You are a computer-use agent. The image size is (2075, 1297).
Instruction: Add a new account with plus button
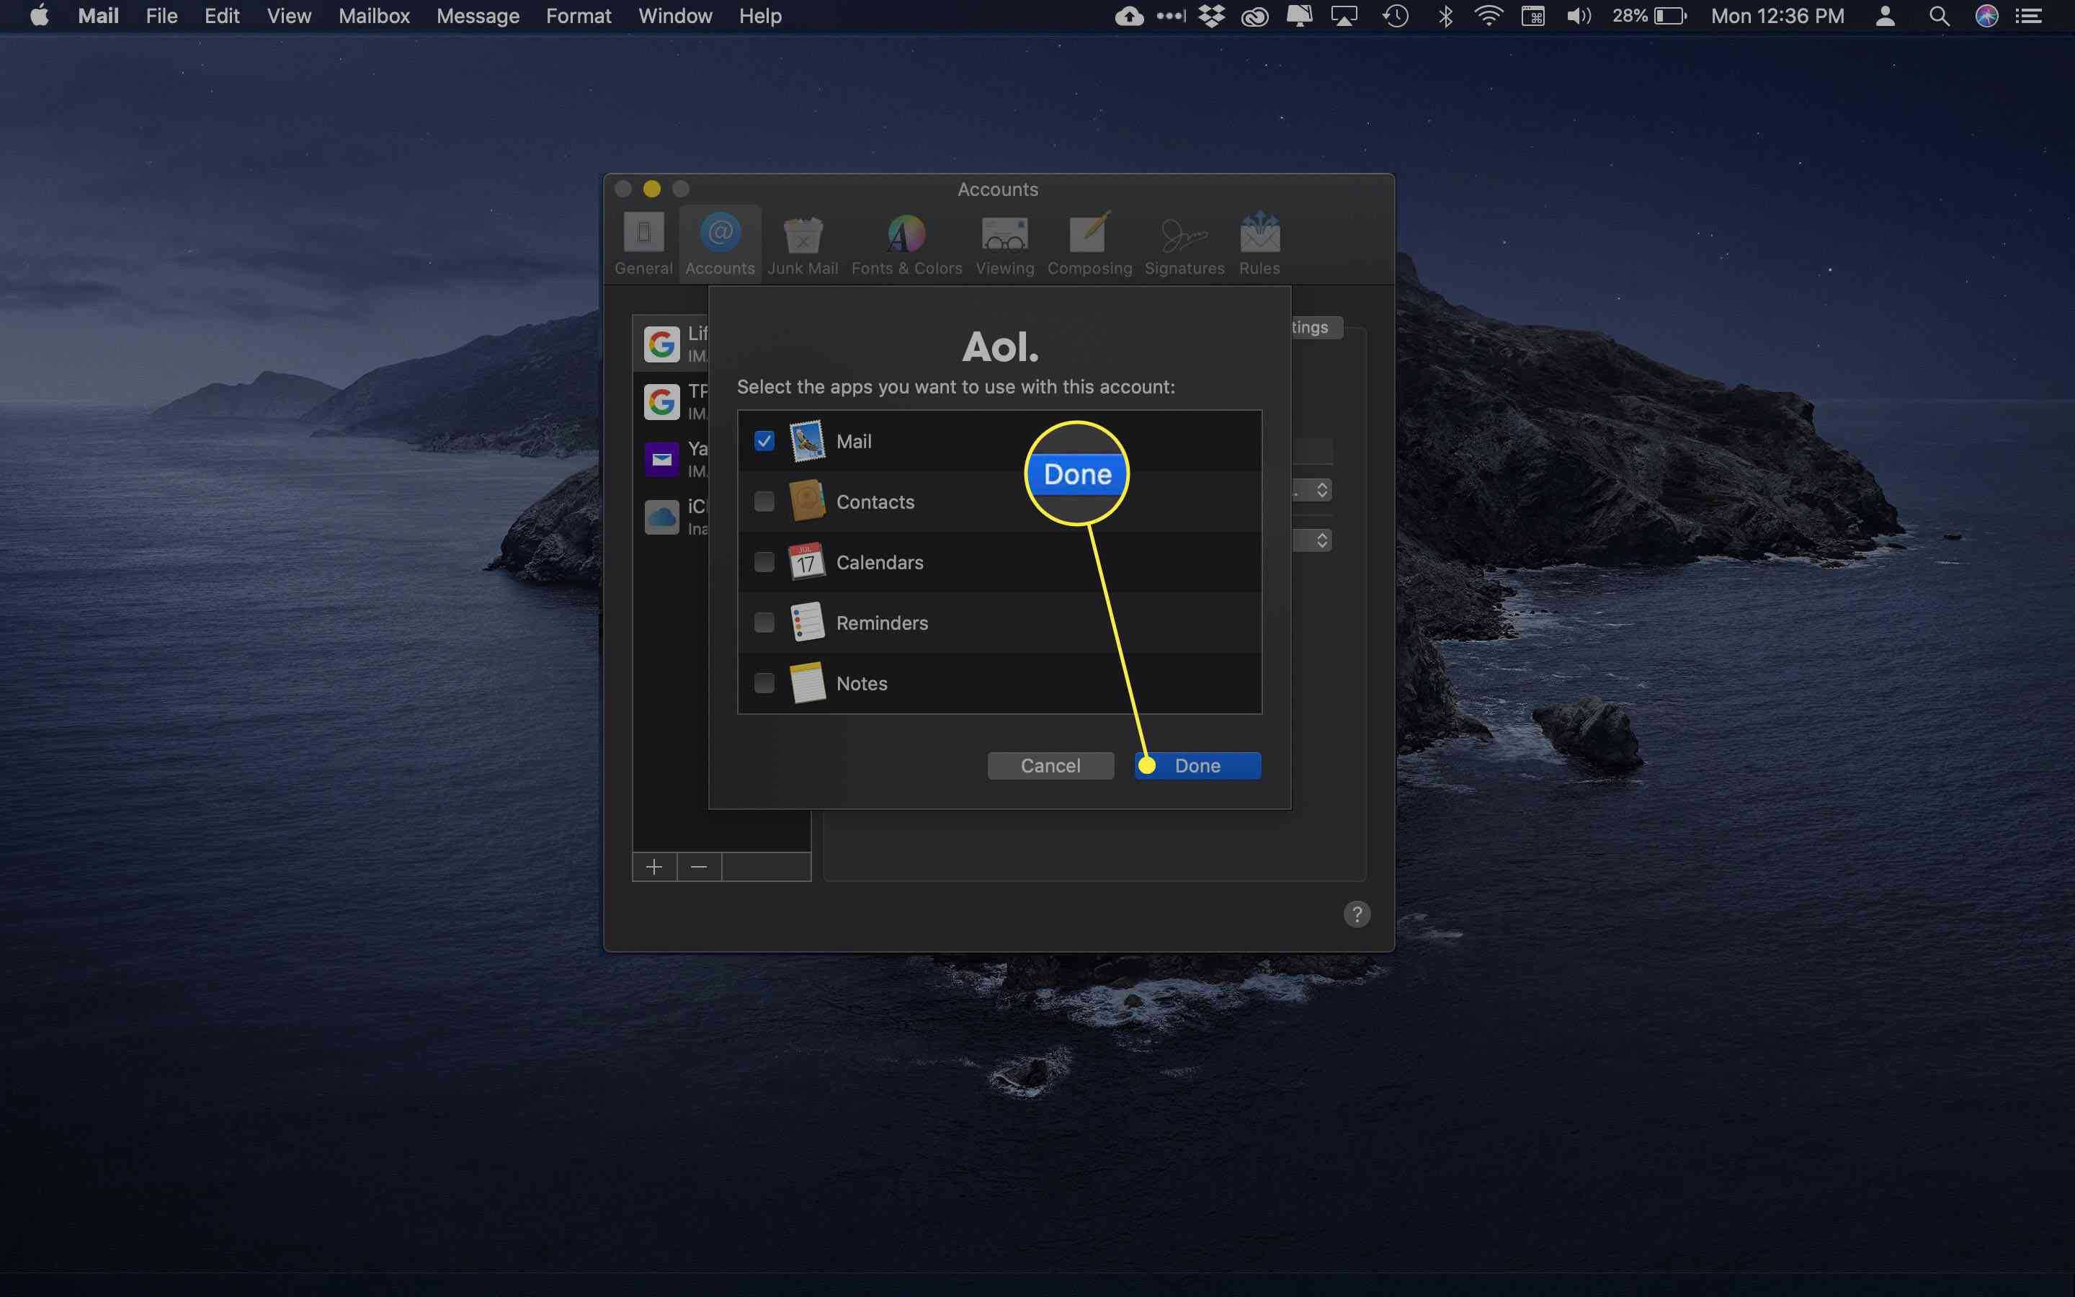point(654,866)
